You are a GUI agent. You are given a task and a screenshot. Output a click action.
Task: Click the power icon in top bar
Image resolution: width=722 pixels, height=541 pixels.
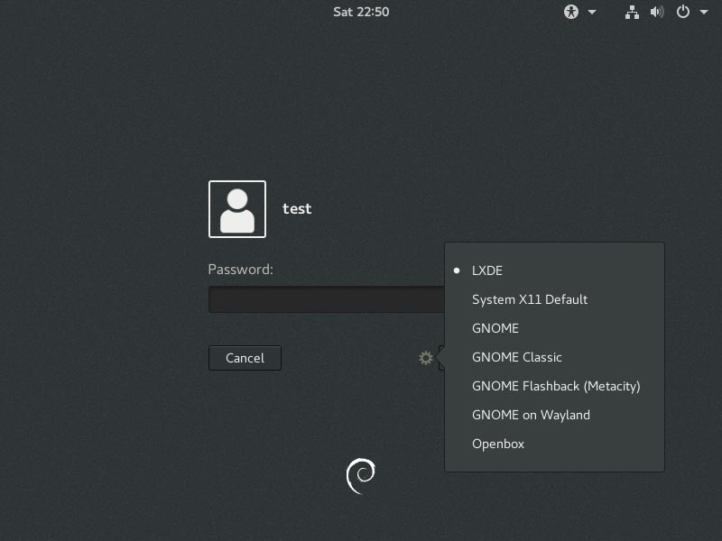[683, 12]
